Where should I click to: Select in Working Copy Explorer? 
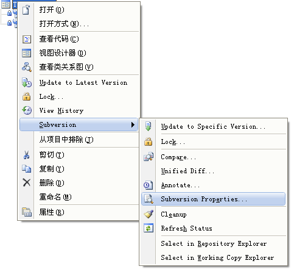pyautogui.click(x=213, y=257)
